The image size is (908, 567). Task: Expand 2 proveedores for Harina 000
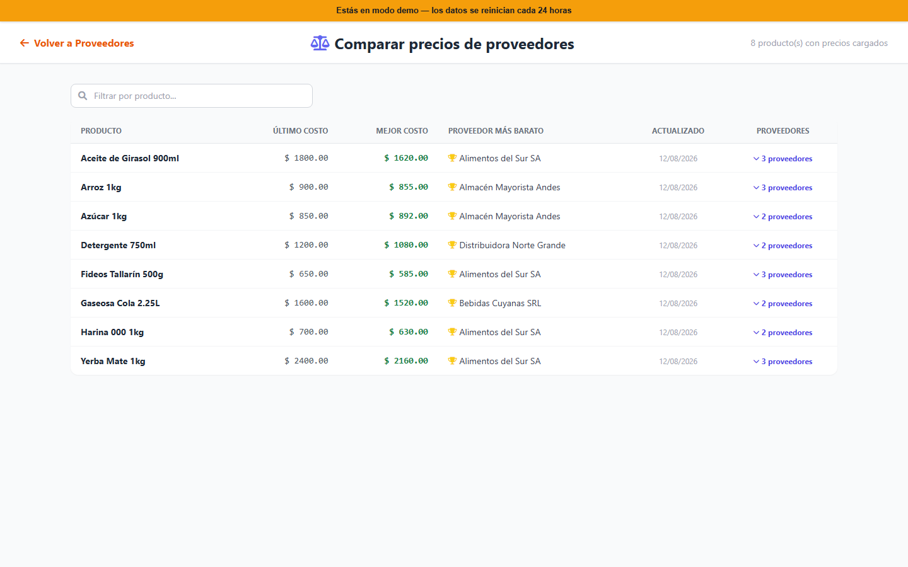click(x=783, y=333)
